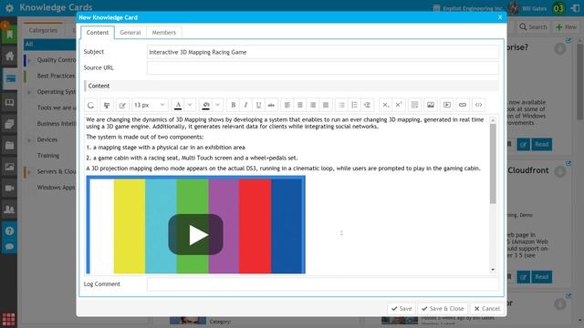
Task: Insert a hyperlink
Action: coord(463,106)
